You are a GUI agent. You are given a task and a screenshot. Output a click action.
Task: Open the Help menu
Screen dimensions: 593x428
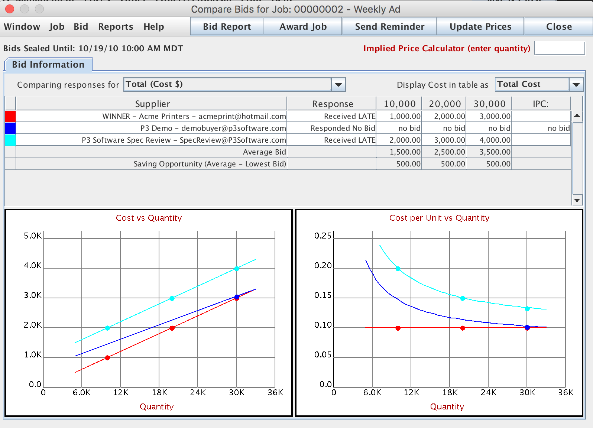click(x=154, y=27)
